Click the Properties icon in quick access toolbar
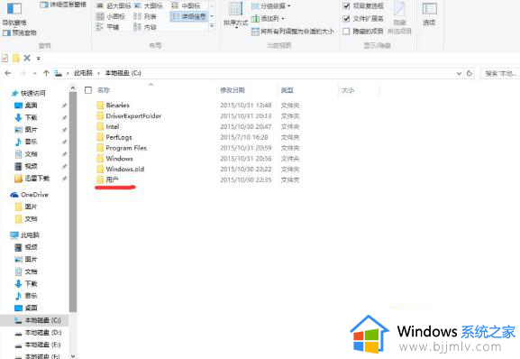Screen dimensions: 520x359 click(x=5, y=59)
